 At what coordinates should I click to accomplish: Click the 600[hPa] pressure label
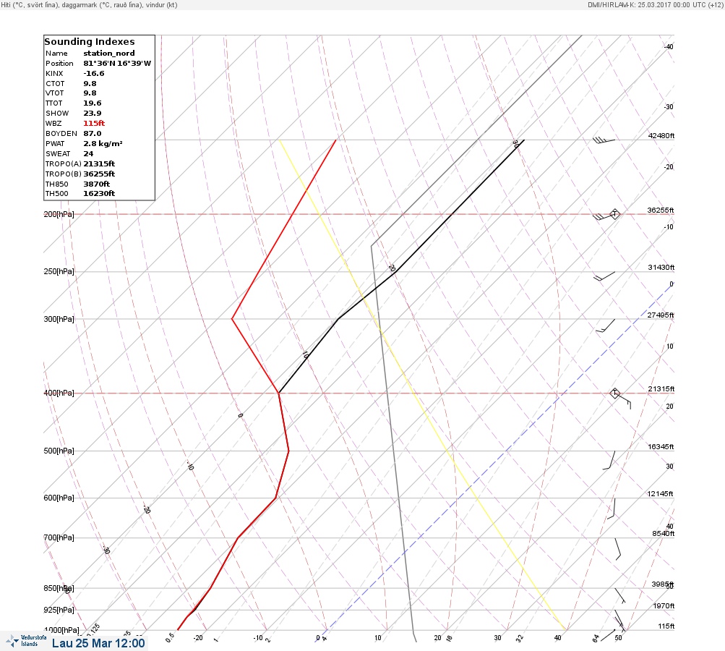click(59, 498)
